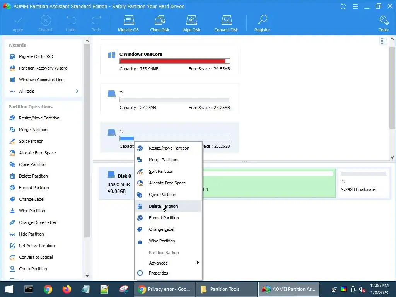Click sidebar scrollbar down arrow
The image size is (396, 297).
87,275
